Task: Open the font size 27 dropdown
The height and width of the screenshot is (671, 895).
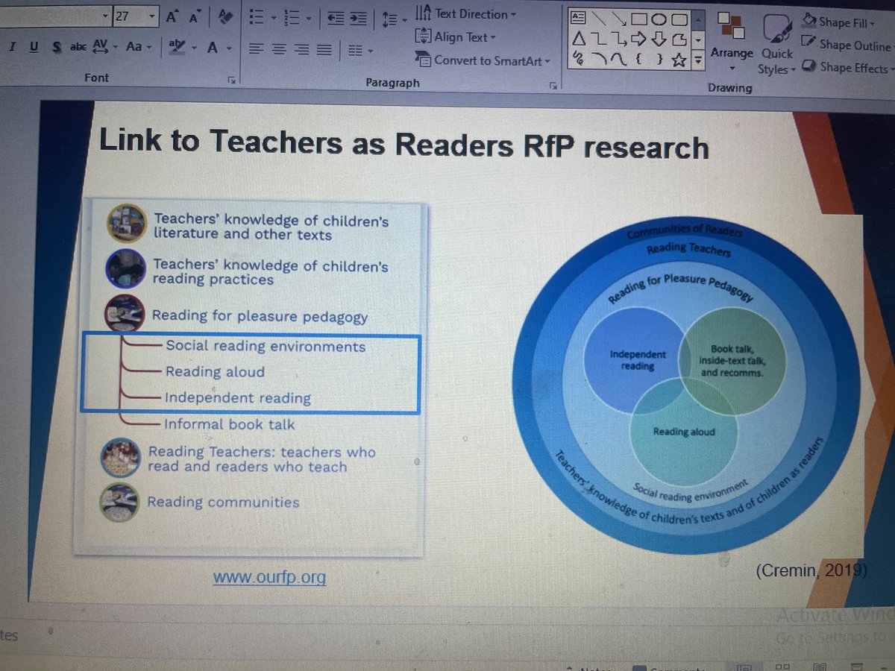Action: 152,16
